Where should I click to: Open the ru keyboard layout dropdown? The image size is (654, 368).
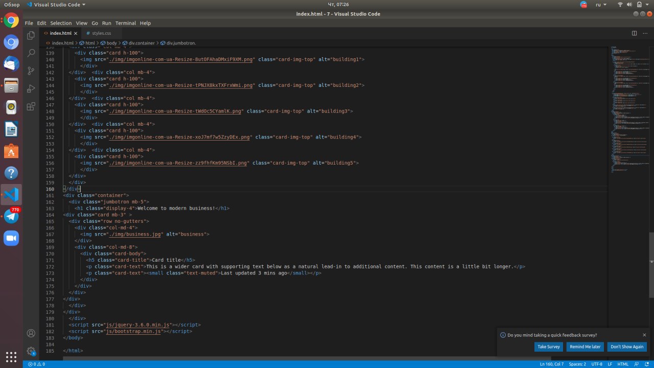pyautogui.click(x=601, y=4)
